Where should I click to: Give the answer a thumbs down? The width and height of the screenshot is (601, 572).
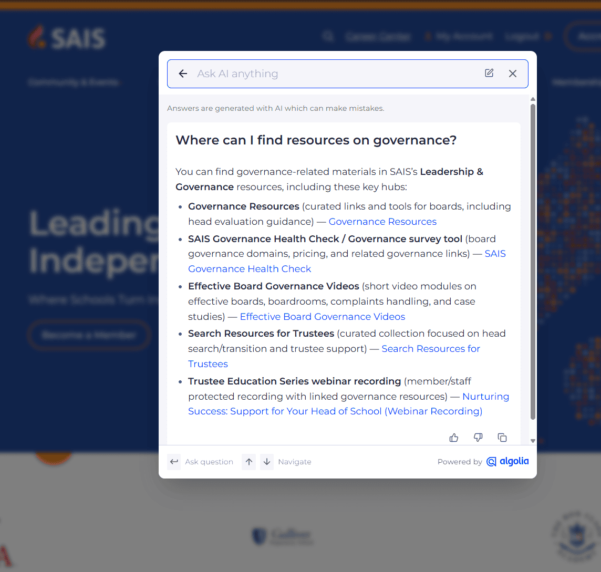(478, 438)
